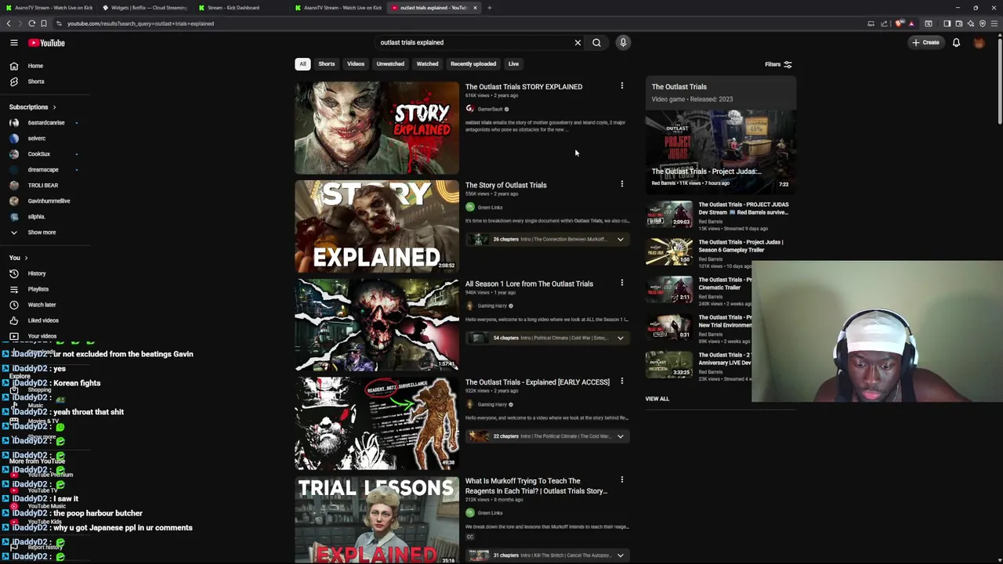Screen dimensions: 1003x564
Task: Expand the You section arrow
Action: tap(26, 258)
